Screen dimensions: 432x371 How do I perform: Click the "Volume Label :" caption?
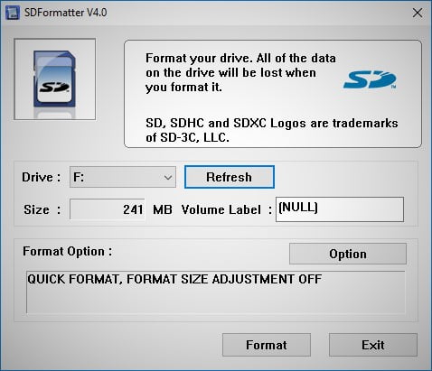pyautogui.click(x=227, y=209)
